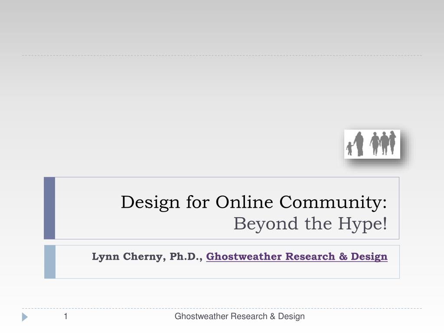Click the author name 'Lynn Cherny, Ph.D.,'
This screenshot has width=444, height=333.
point(147,257)
